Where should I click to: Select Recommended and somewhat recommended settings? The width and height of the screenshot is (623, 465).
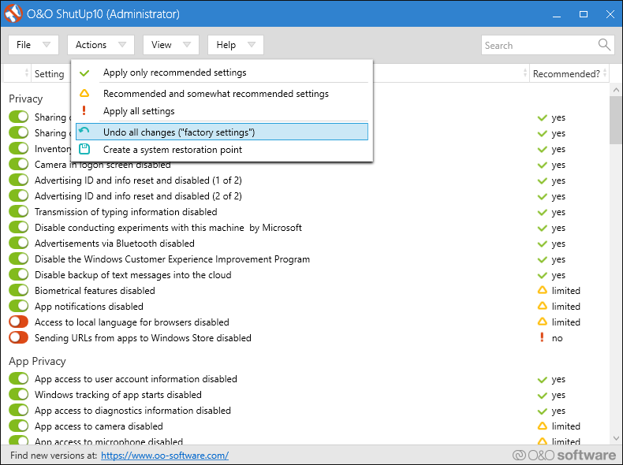[x=222, y=94]
